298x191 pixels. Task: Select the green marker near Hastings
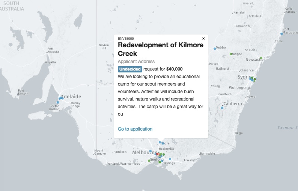tap(160, 162)
